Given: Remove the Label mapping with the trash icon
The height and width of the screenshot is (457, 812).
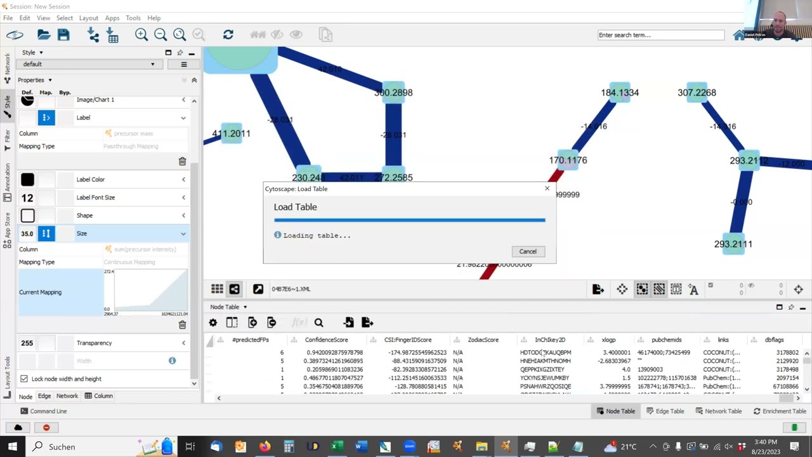Looking at the screenshot, I should click(182, 161).
